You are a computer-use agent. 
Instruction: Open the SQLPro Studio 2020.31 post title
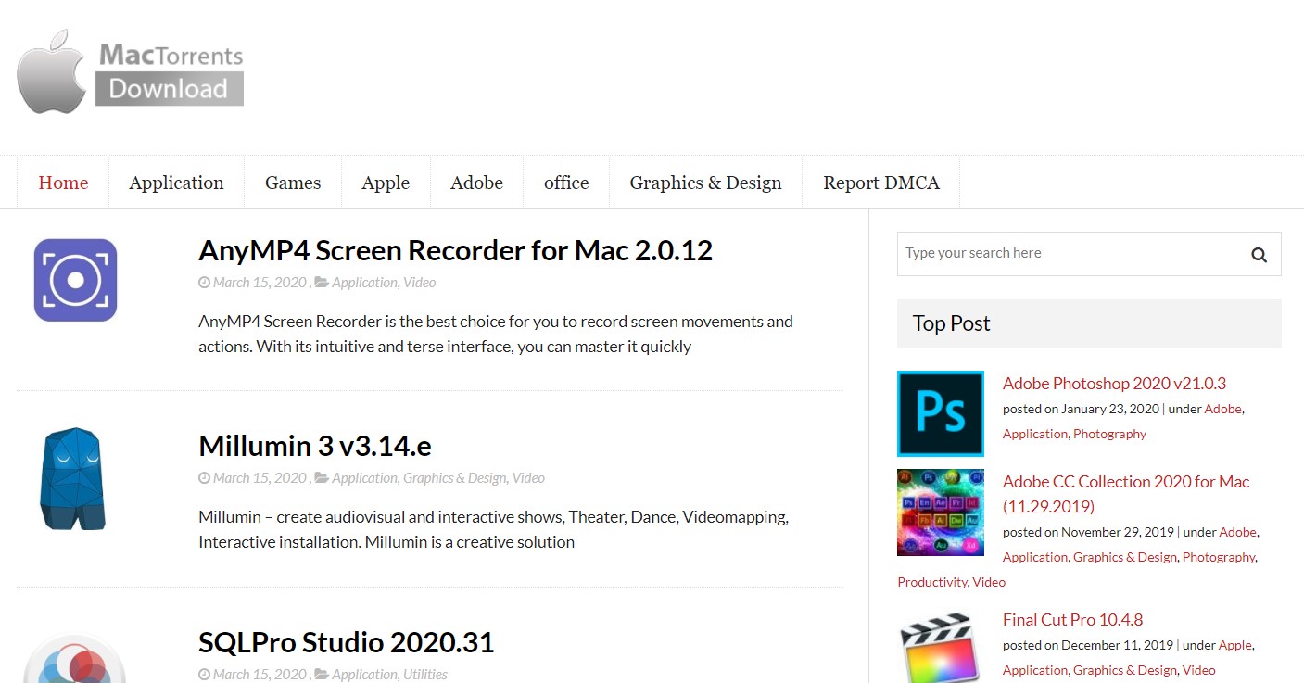pos(346,641)
